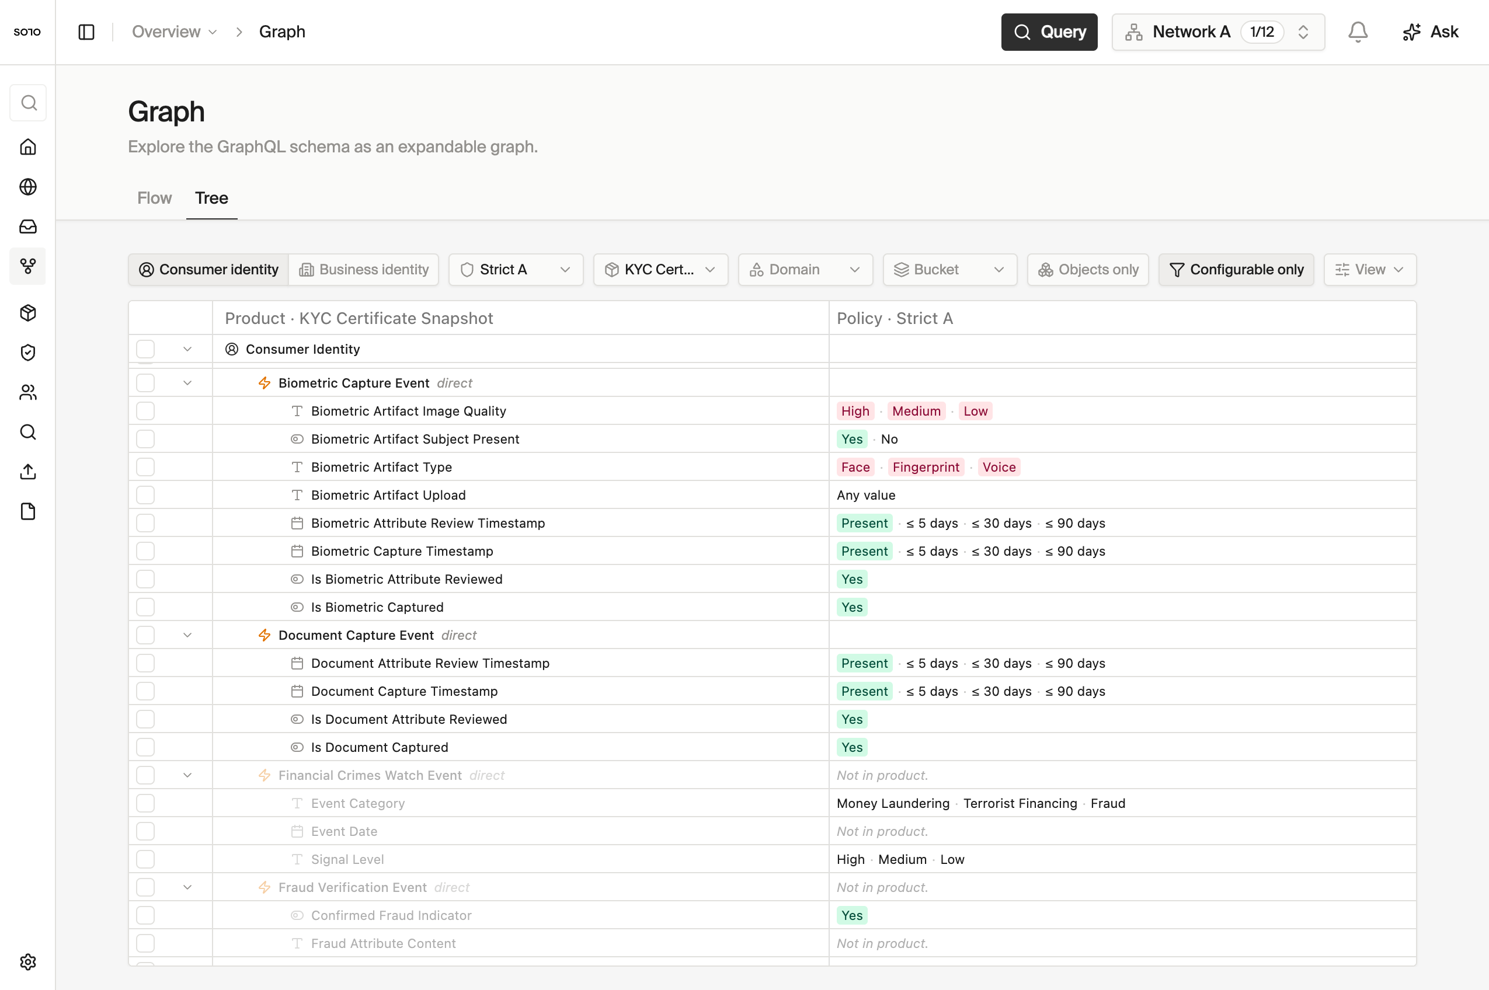Click 'Money Laundering' value text
The image size is (1489, 990).
pyautogui.click(x=893, y=804)
